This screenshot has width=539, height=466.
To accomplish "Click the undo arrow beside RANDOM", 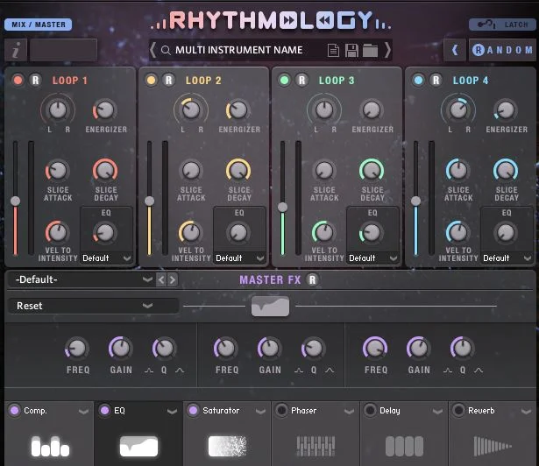I will coord(455,50).
